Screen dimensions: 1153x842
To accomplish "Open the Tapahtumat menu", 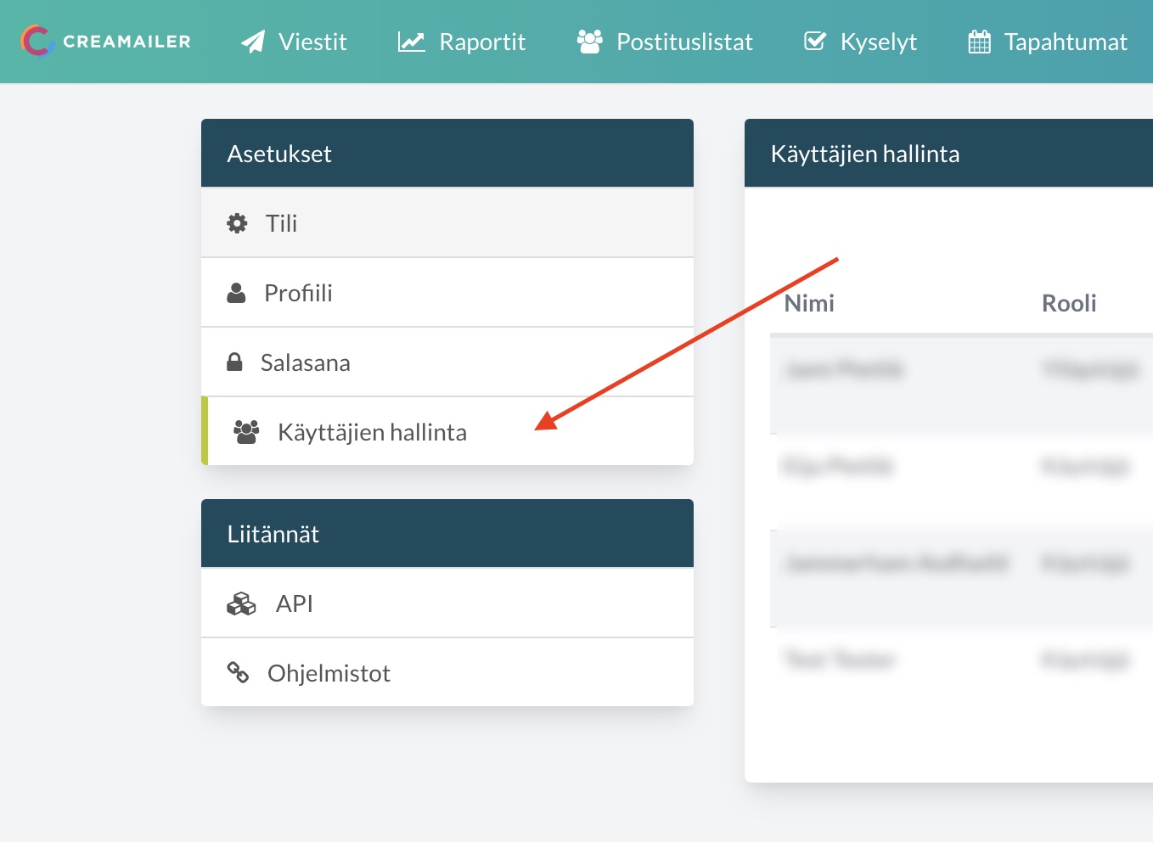I will (1048, 42).
